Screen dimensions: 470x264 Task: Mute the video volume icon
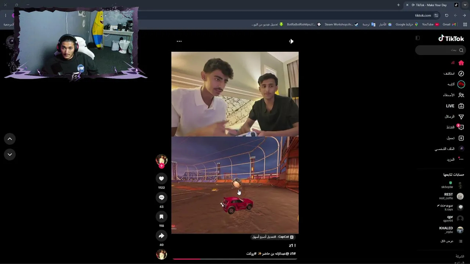click(x=291, y=41)
